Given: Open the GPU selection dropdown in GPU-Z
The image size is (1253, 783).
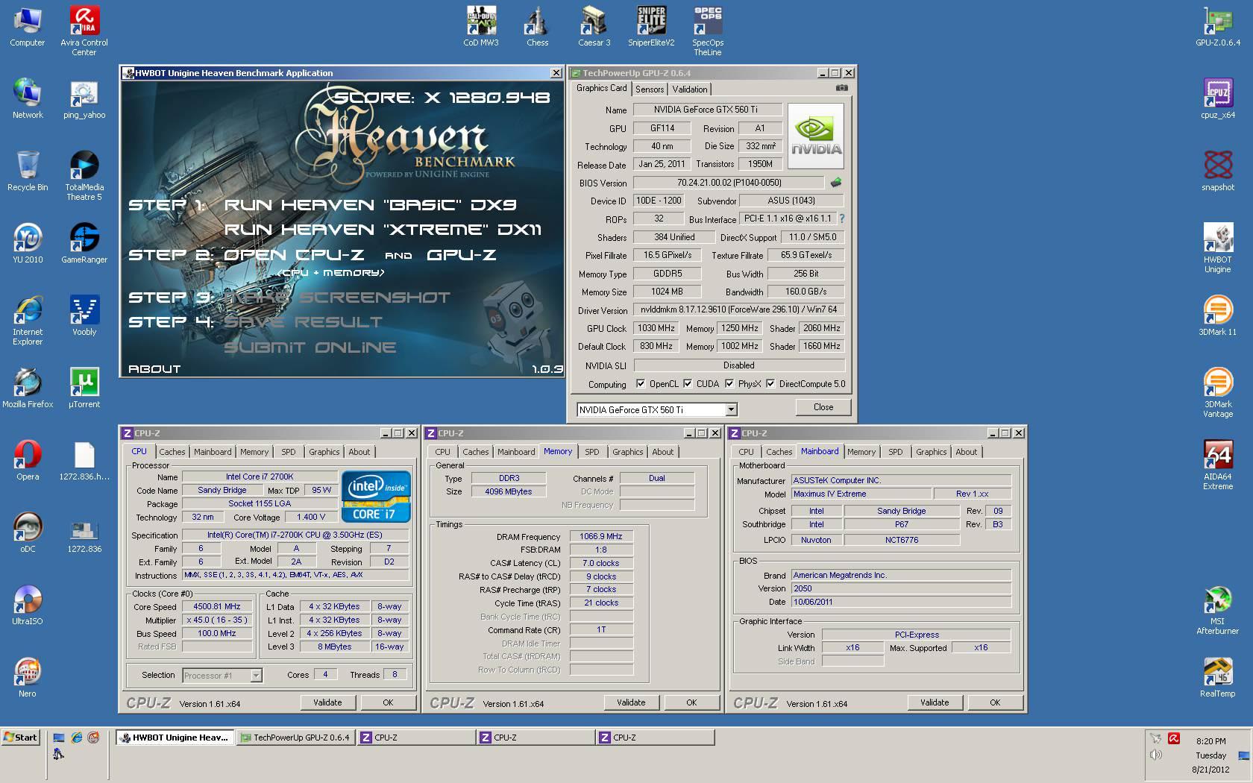Looking at the screenshot, I should point(732,409).
